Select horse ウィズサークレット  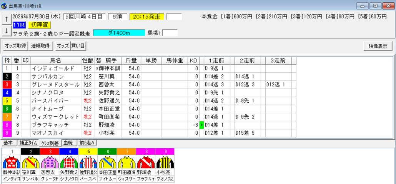(55, 117)
